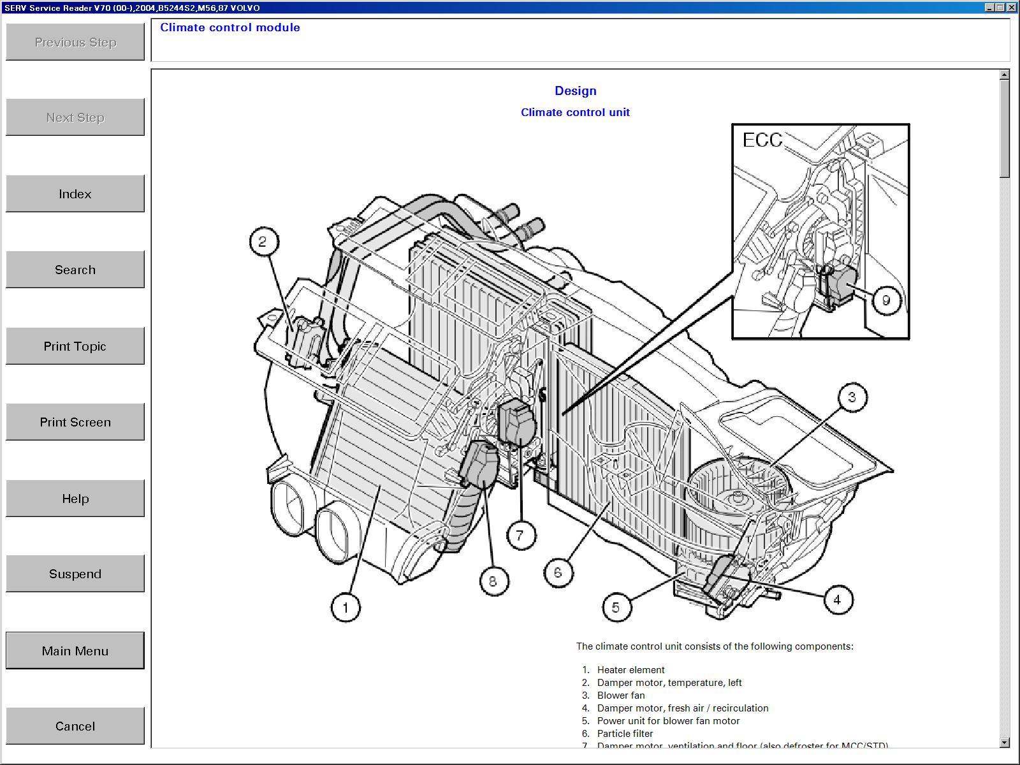Return to the Main Menu
This screenshot has height=765, width=1020.
point(75,651)
